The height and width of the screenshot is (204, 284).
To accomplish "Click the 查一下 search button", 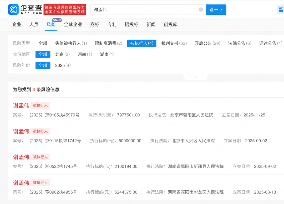I will pos(216,10).
